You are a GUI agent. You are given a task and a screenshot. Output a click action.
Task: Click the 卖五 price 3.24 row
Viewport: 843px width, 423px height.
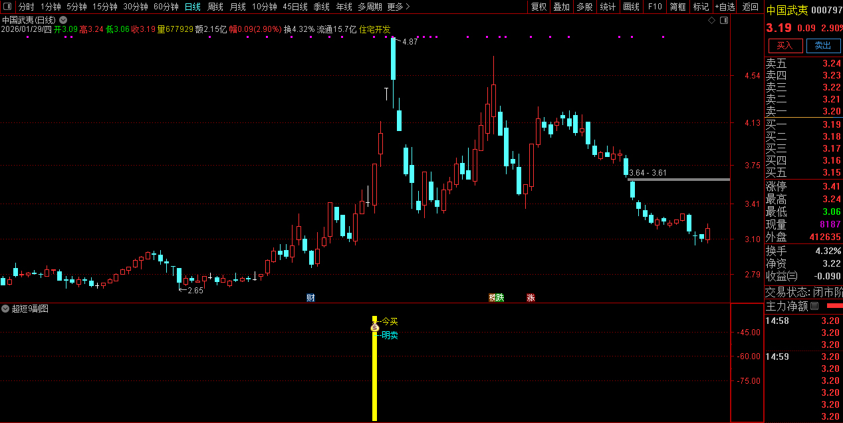click(x=803, y=63)
